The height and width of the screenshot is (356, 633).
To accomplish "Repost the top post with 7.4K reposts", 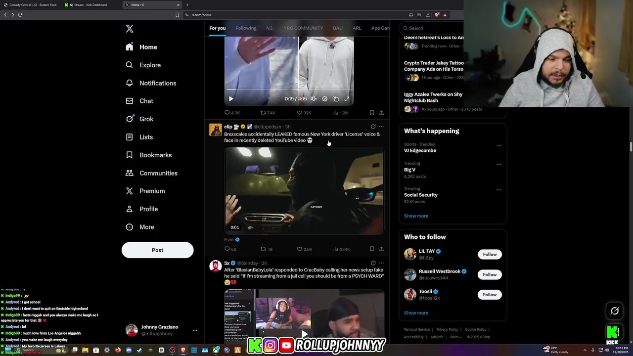I will [268, 113].
